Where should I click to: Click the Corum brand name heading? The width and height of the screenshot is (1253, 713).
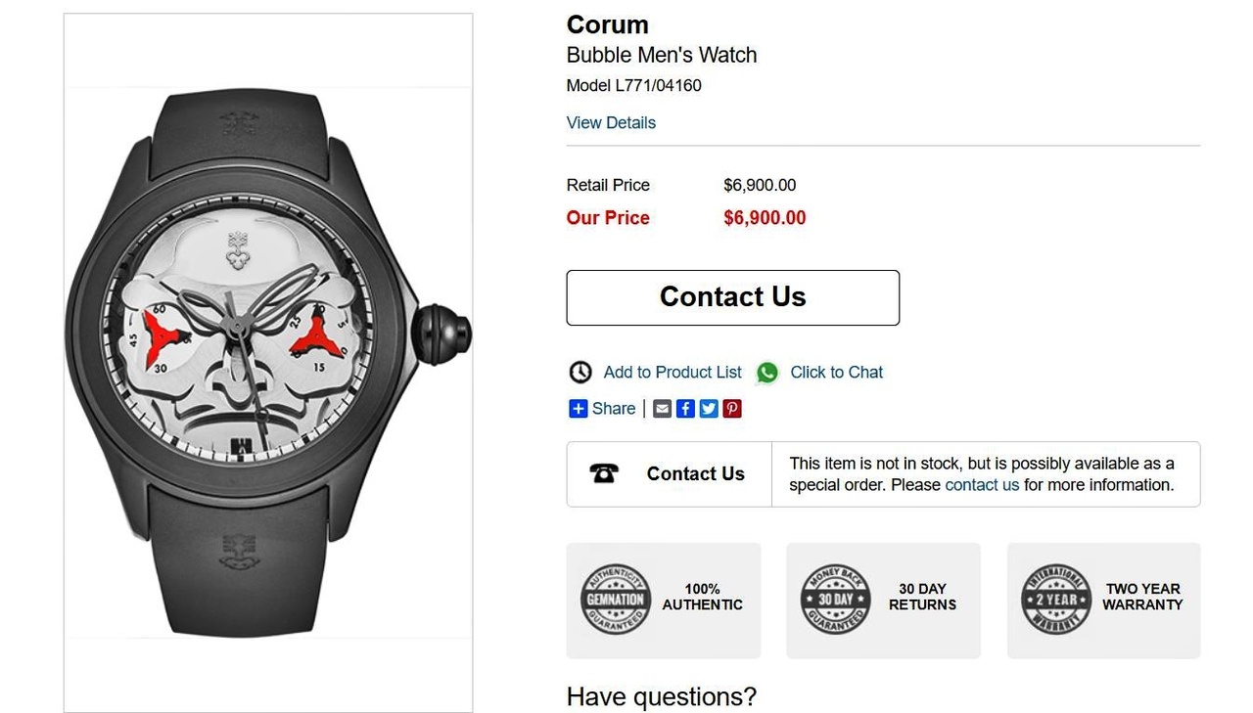tap(607, 25)
